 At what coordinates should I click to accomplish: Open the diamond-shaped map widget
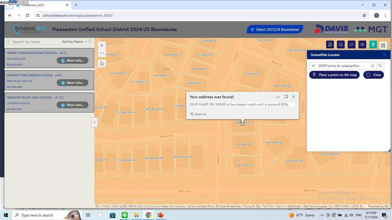362,45
